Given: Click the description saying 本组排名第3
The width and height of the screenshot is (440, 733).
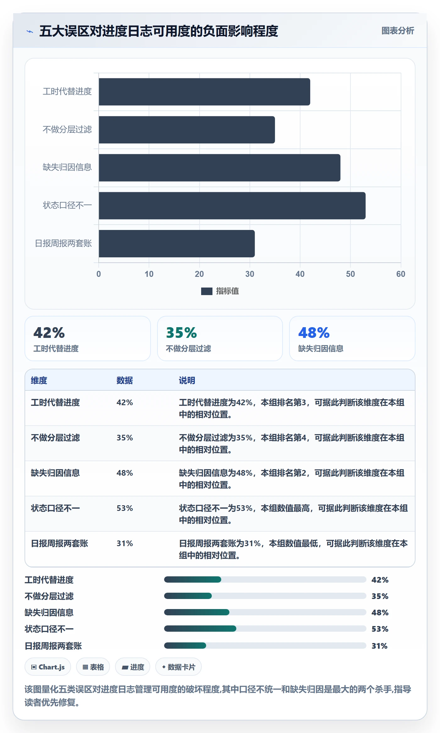Looking at the screenshot, I should point(292,408).
